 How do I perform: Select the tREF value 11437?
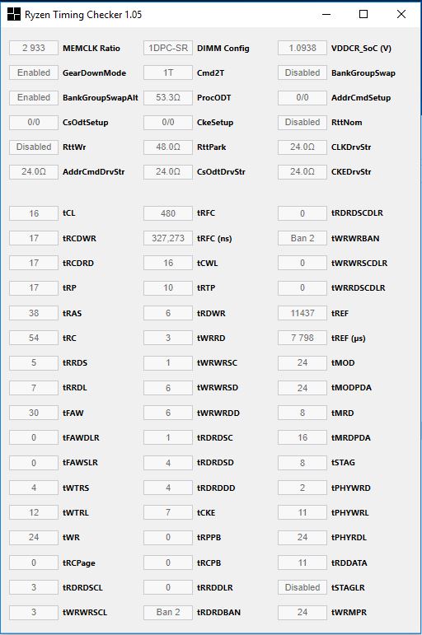click(302, 313)
